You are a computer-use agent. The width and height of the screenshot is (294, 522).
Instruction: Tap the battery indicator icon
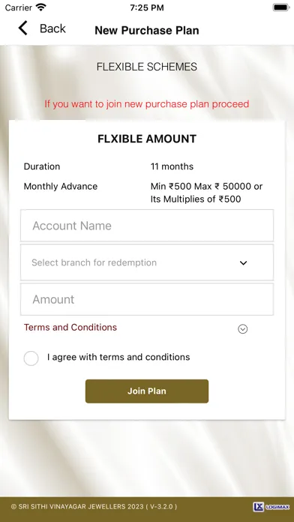pyautogui.click(x=281, y=7)
